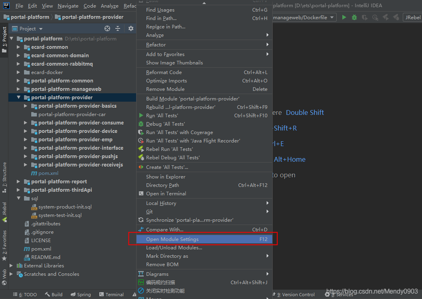Screen dimensions: 422x299
Task: Click the Locate/Scroll from Source target icon
Action: click(x=107, y=28)
